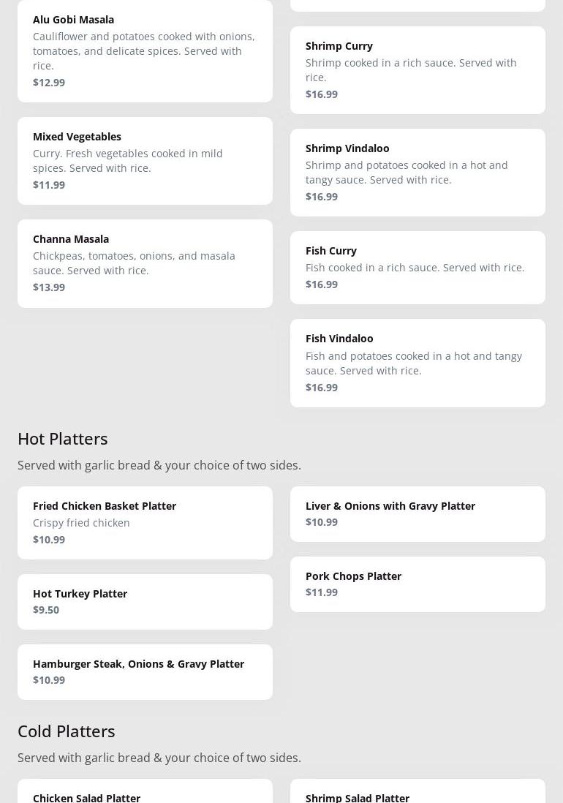This screenshot has width=563, height=803.
Task: Select Shrimp Vindaloo from the menu
Action: (x=417, y=172)
